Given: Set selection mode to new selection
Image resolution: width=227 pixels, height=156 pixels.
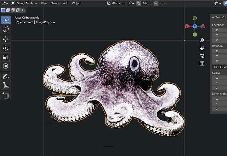Looking at the screenshot, I should point(3,10).
